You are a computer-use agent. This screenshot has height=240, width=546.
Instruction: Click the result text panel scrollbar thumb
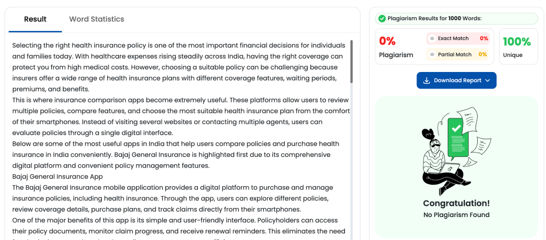coord(351,61)
